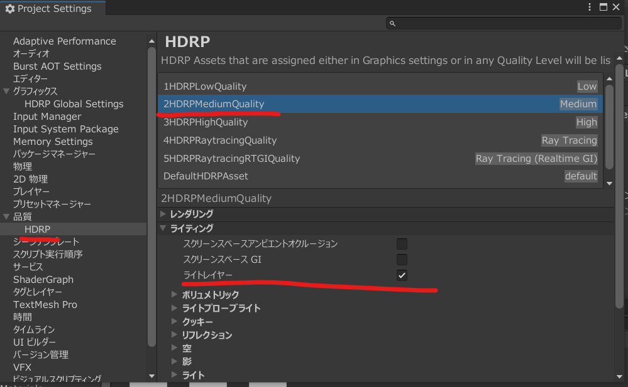Select the Project Settings tab
628x387 pixels.
[53, 9]
